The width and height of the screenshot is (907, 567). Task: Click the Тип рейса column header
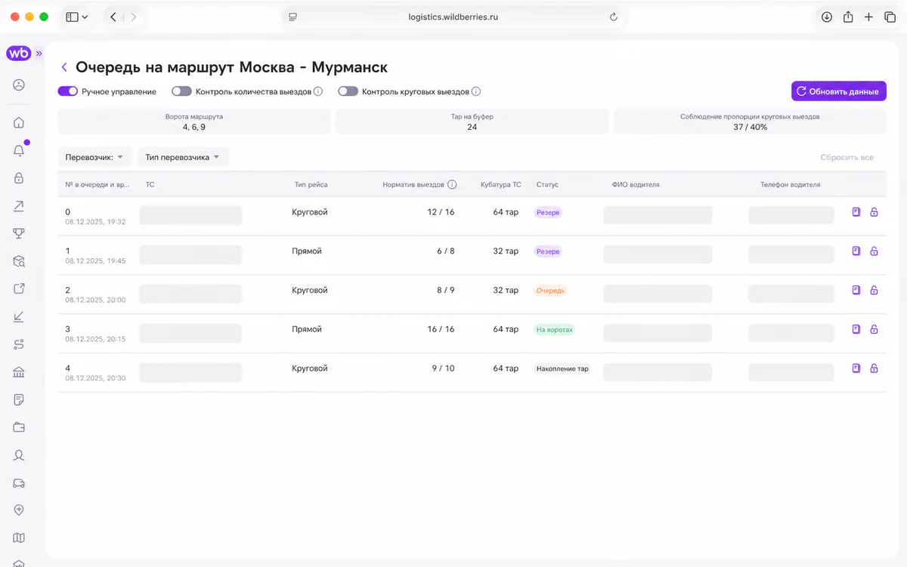coord(311,184)
